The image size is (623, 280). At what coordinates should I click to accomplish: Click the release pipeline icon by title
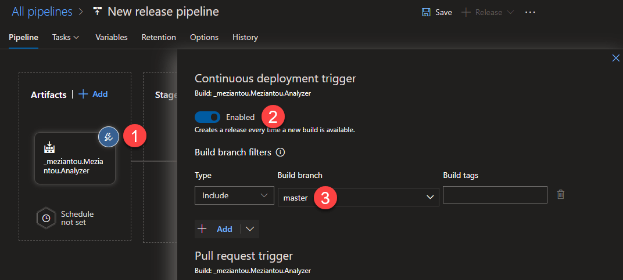click(97, 12)
